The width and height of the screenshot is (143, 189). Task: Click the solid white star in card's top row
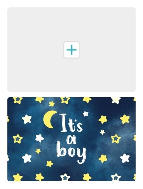(x=116, y=100)
